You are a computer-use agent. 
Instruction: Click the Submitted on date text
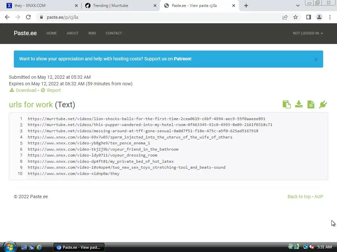point(50,77)
